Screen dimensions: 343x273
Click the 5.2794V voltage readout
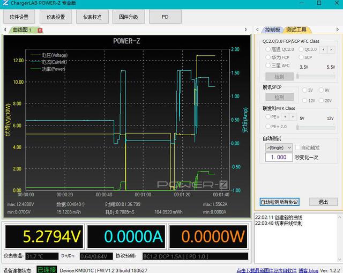pos(44,237)
